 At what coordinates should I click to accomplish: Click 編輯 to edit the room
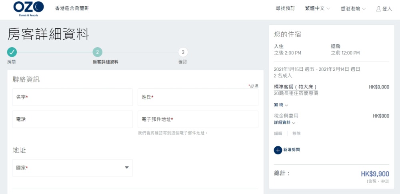tap(278, 133)
